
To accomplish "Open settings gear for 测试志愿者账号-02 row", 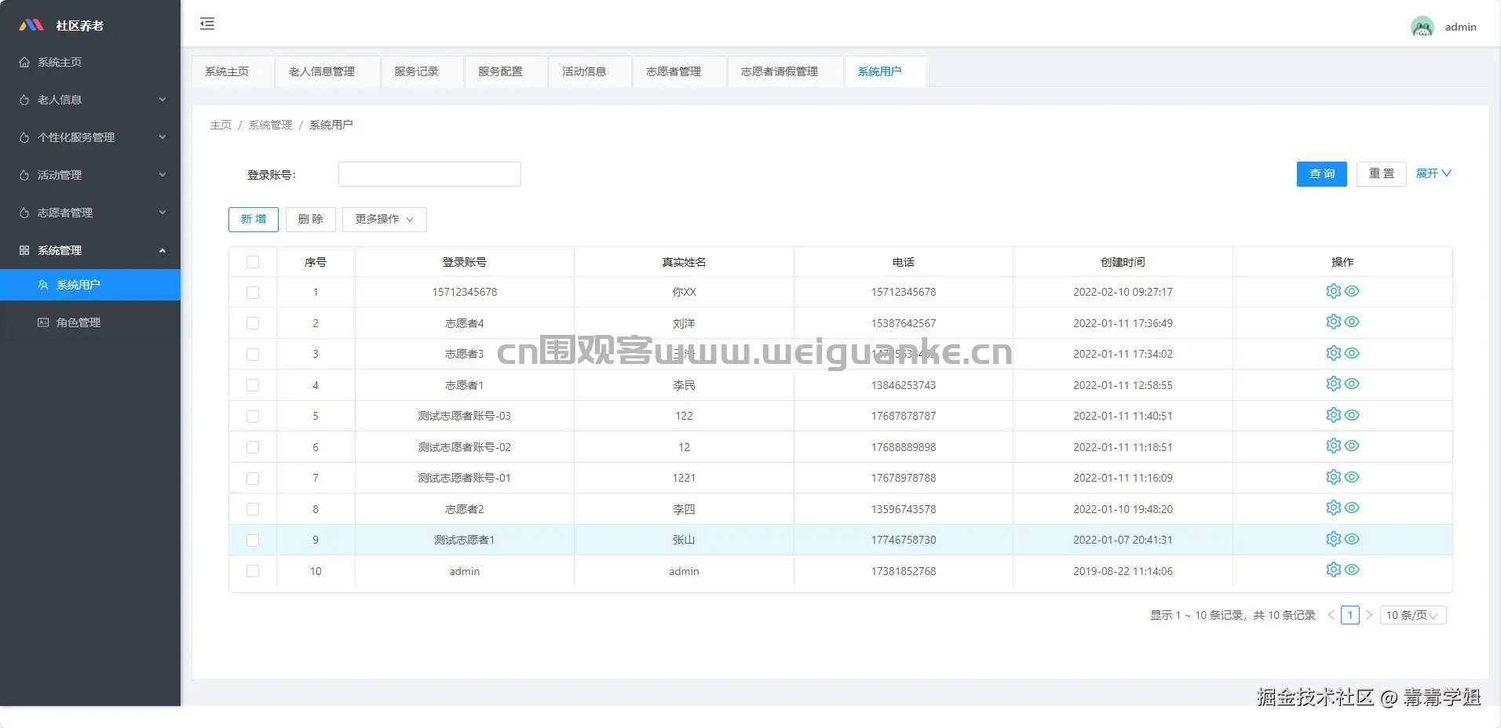I will coord(1333,446).
